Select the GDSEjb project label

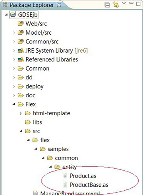[x=28, y=15]
